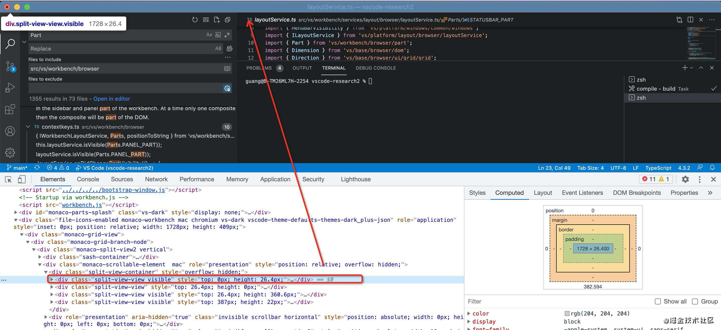This screenshot has height=330, width=721.
Task: Select the first zsh terminal entry
Action: click(672, 80)
